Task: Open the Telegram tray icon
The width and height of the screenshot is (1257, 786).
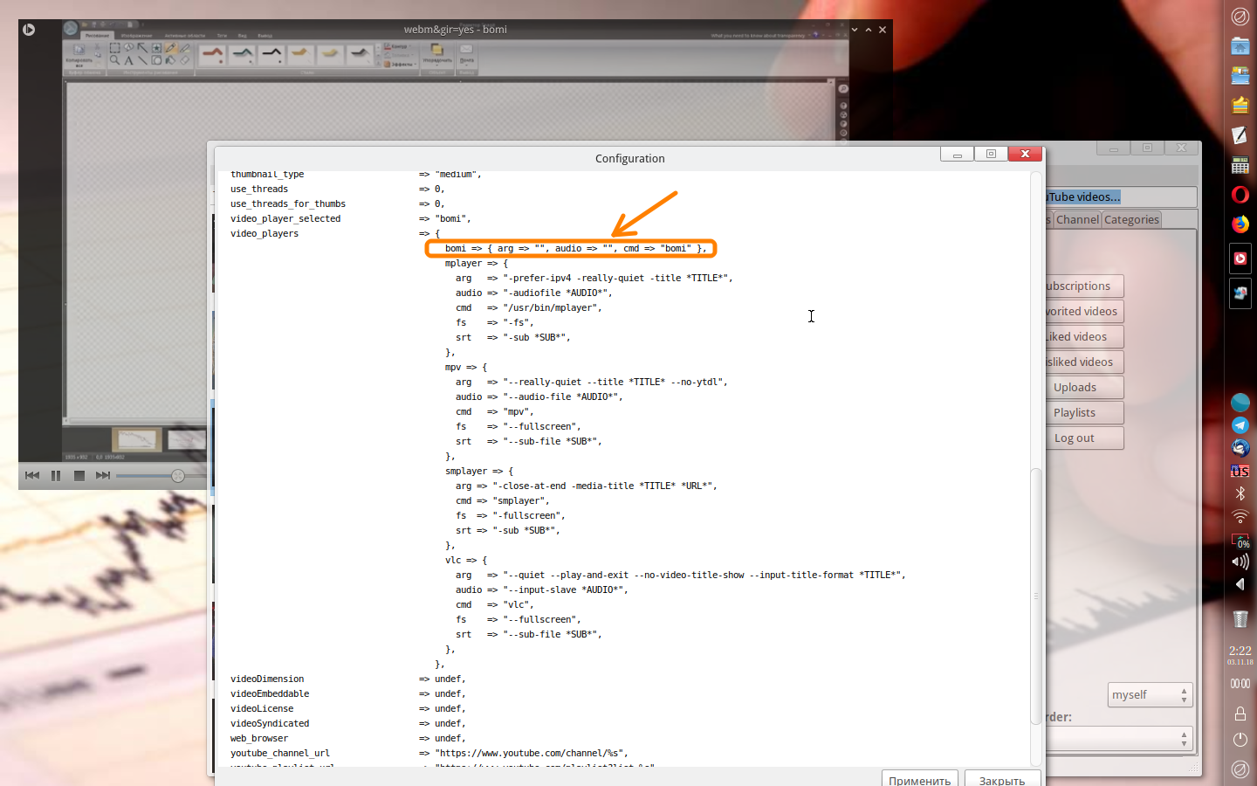Action: pyautogui.click(x=1240, y=425)
